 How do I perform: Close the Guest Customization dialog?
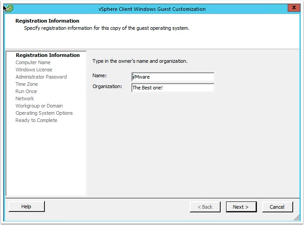click(x=294, y=8)
